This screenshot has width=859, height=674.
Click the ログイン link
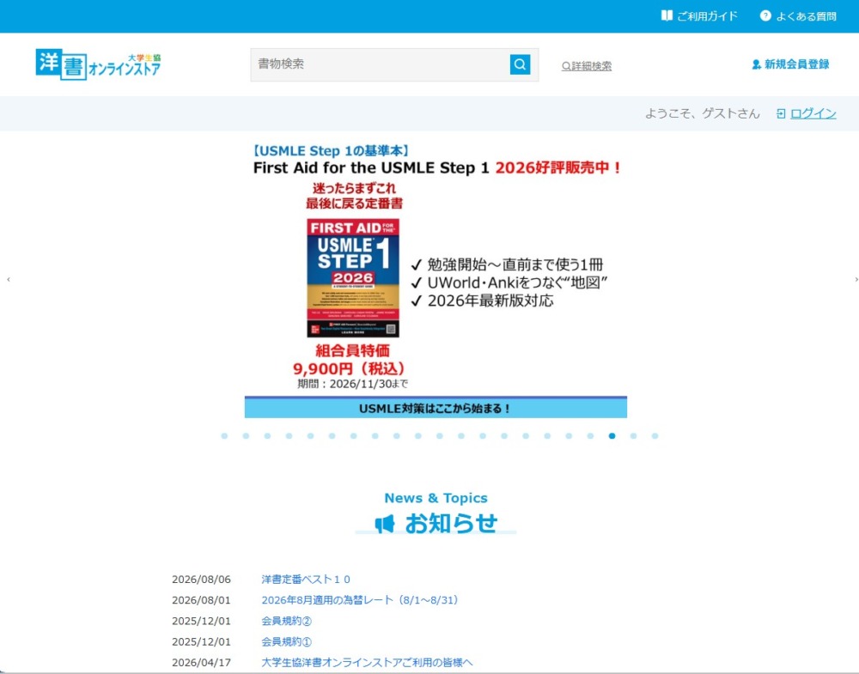pyautogui.click(x=813, y=113)
